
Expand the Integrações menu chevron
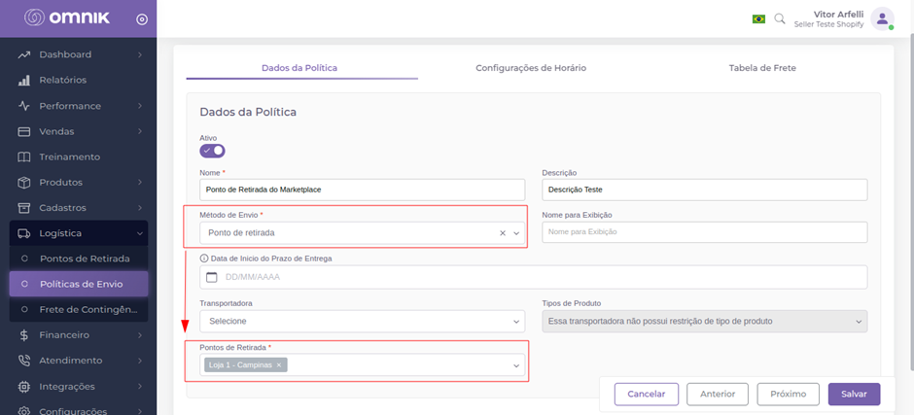click(140, 387)
